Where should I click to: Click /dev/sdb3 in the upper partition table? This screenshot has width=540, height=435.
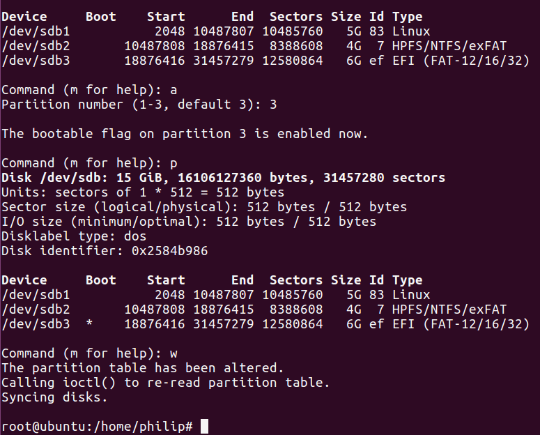click(36, 61)
